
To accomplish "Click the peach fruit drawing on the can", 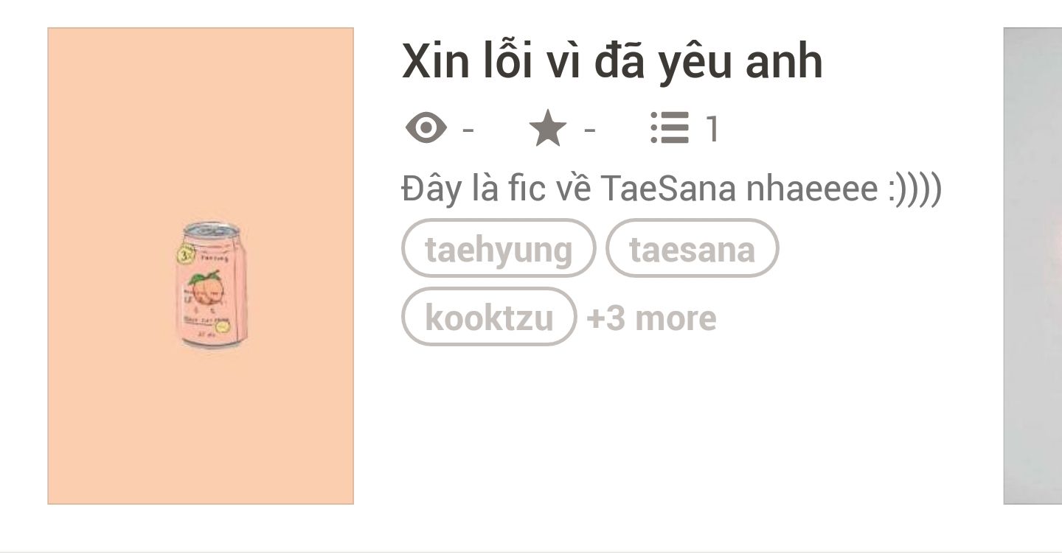I will [206, 284].
